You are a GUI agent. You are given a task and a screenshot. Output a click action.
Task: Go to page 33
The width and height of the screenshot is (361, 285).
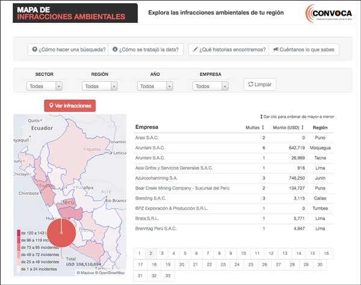click(168, 275)
